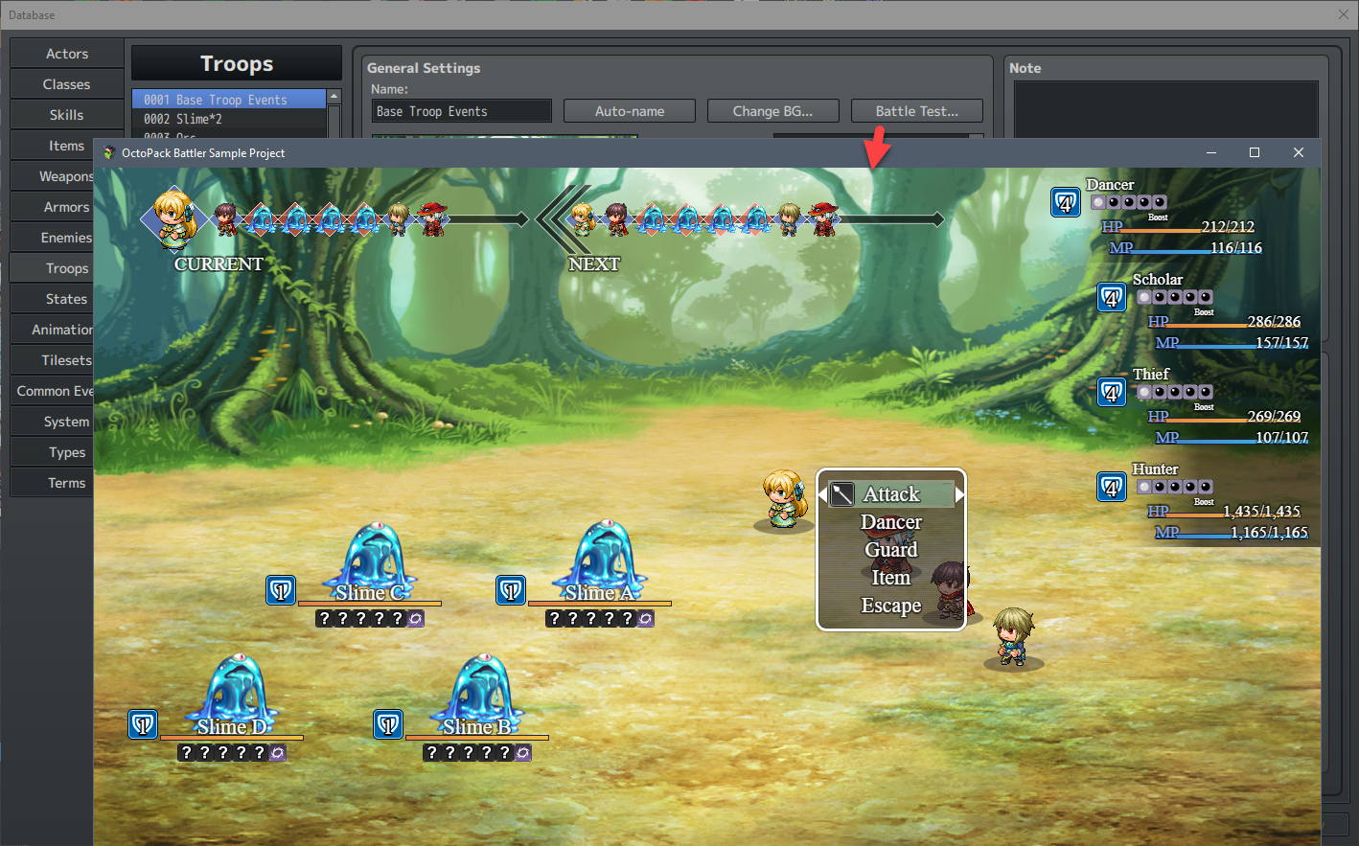This screenshot has width=1359, height=846.
Task: Click the Thief's shield icon in party status
Action: 1112,392
